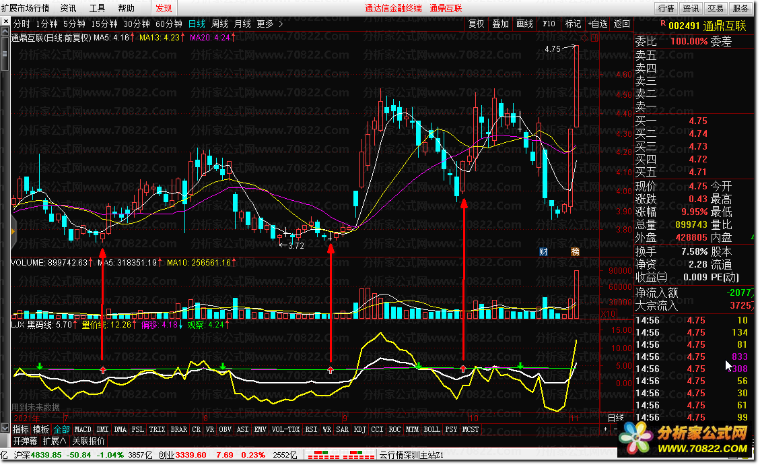Select the 日线 period tab
760x465 pixels.
click(x=197, y=24)
